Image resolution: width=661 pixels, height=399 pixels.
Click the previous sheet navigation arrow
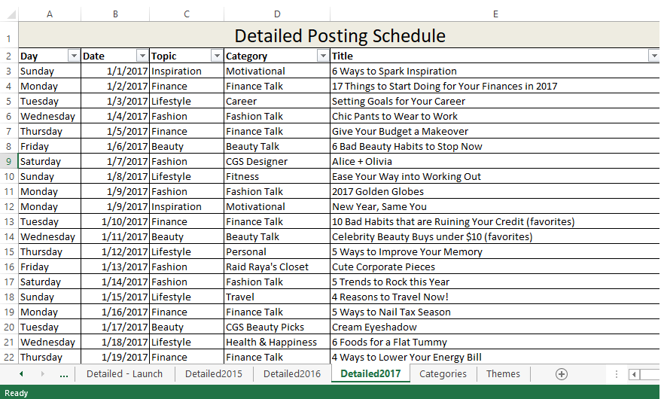[21, 373]
